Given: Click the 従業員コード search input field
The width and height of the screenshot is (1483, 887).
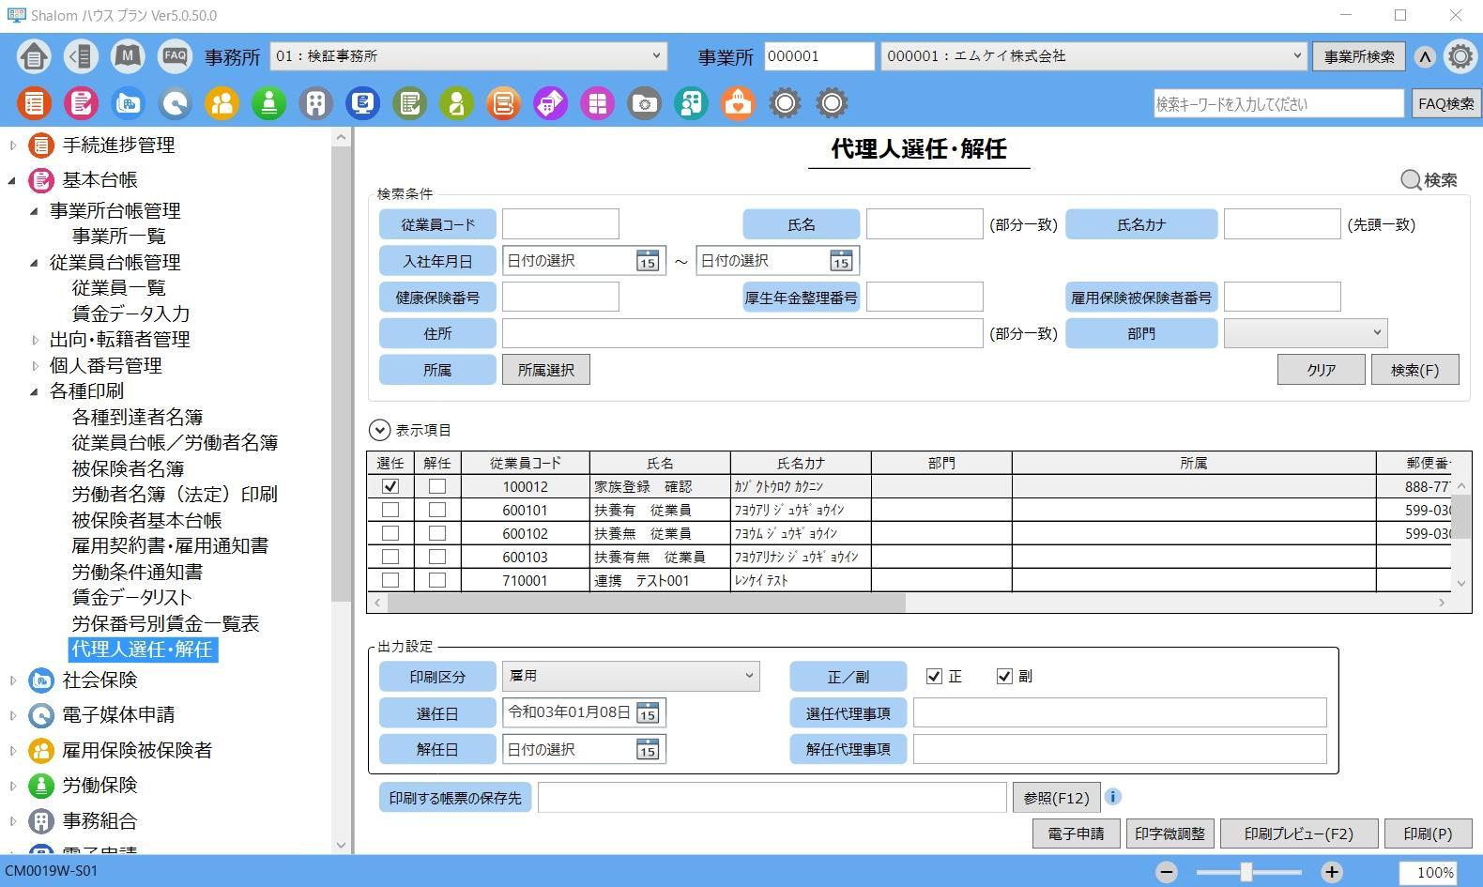Looking at the screenshot, I should 560,224.
